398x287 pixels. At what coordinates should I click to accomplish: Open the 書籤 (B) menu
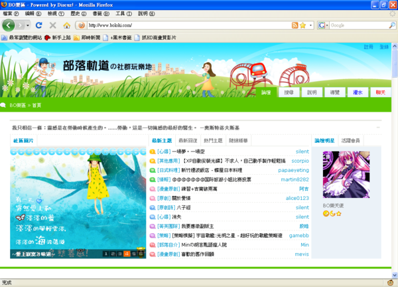[101, 13]
